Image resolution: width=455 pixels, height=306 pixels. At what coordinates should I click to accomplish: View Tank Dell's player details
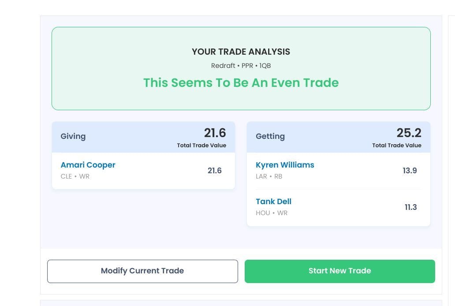point(273,202)
